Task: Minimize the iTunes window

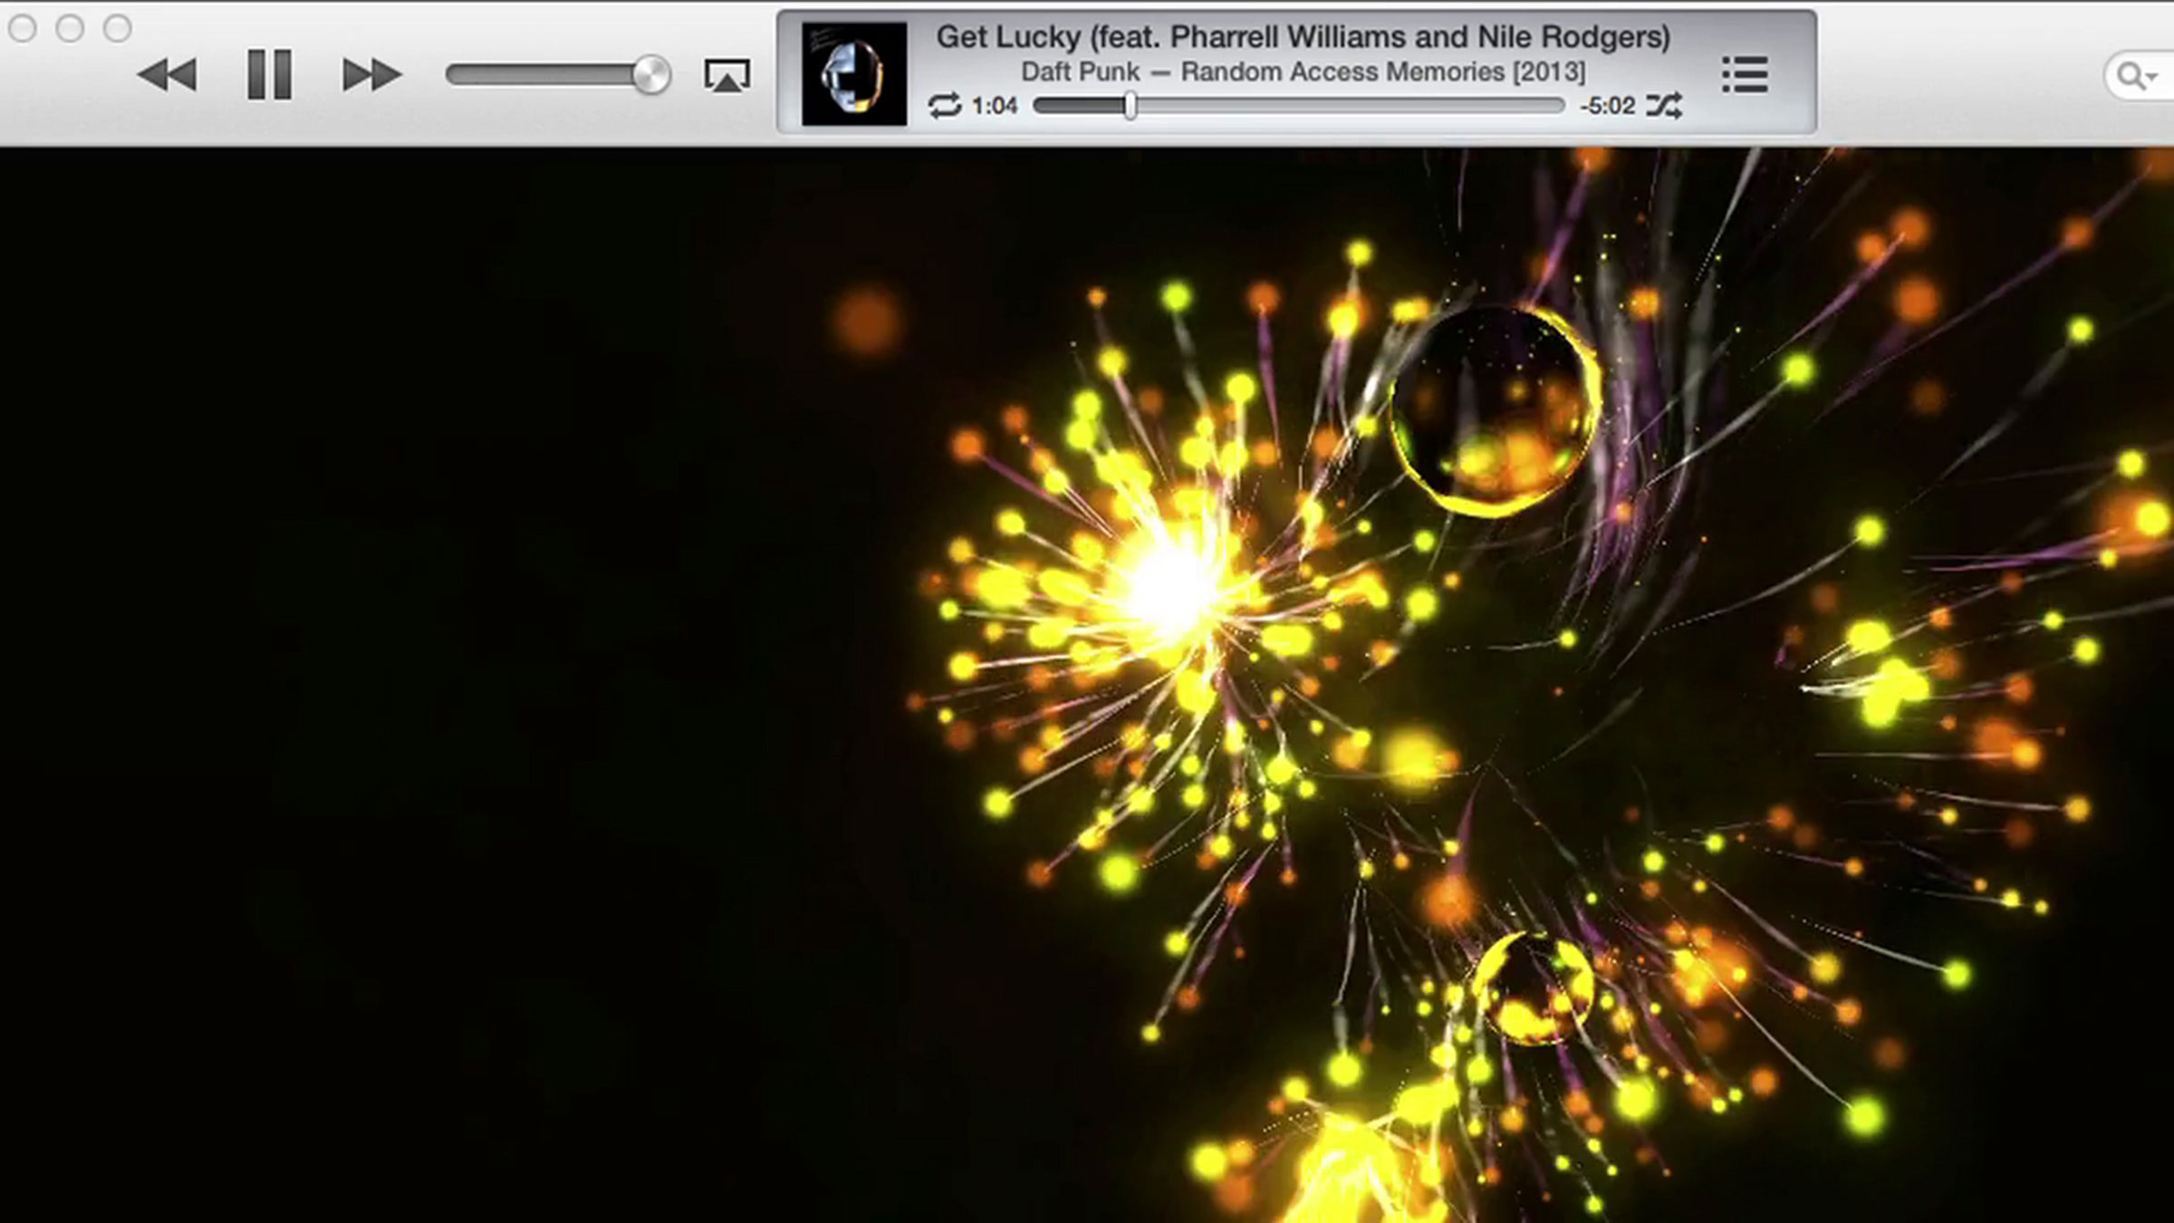Action: click(x=70, y=28)
